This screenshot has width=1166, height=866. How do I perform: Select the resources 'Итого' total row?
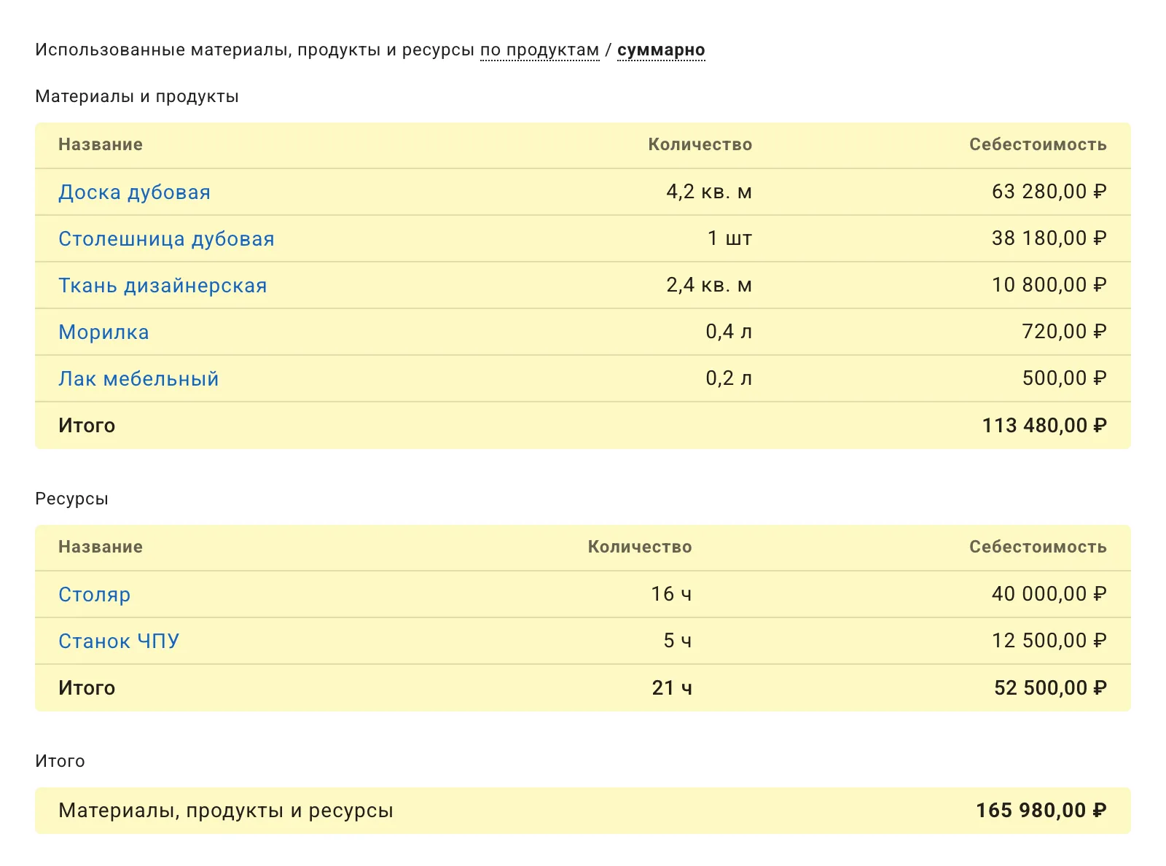tap(86, 687)
